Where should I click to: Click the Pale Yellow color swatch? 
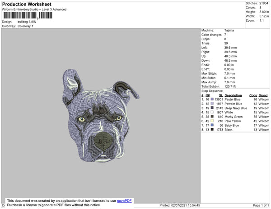[212, 121]
